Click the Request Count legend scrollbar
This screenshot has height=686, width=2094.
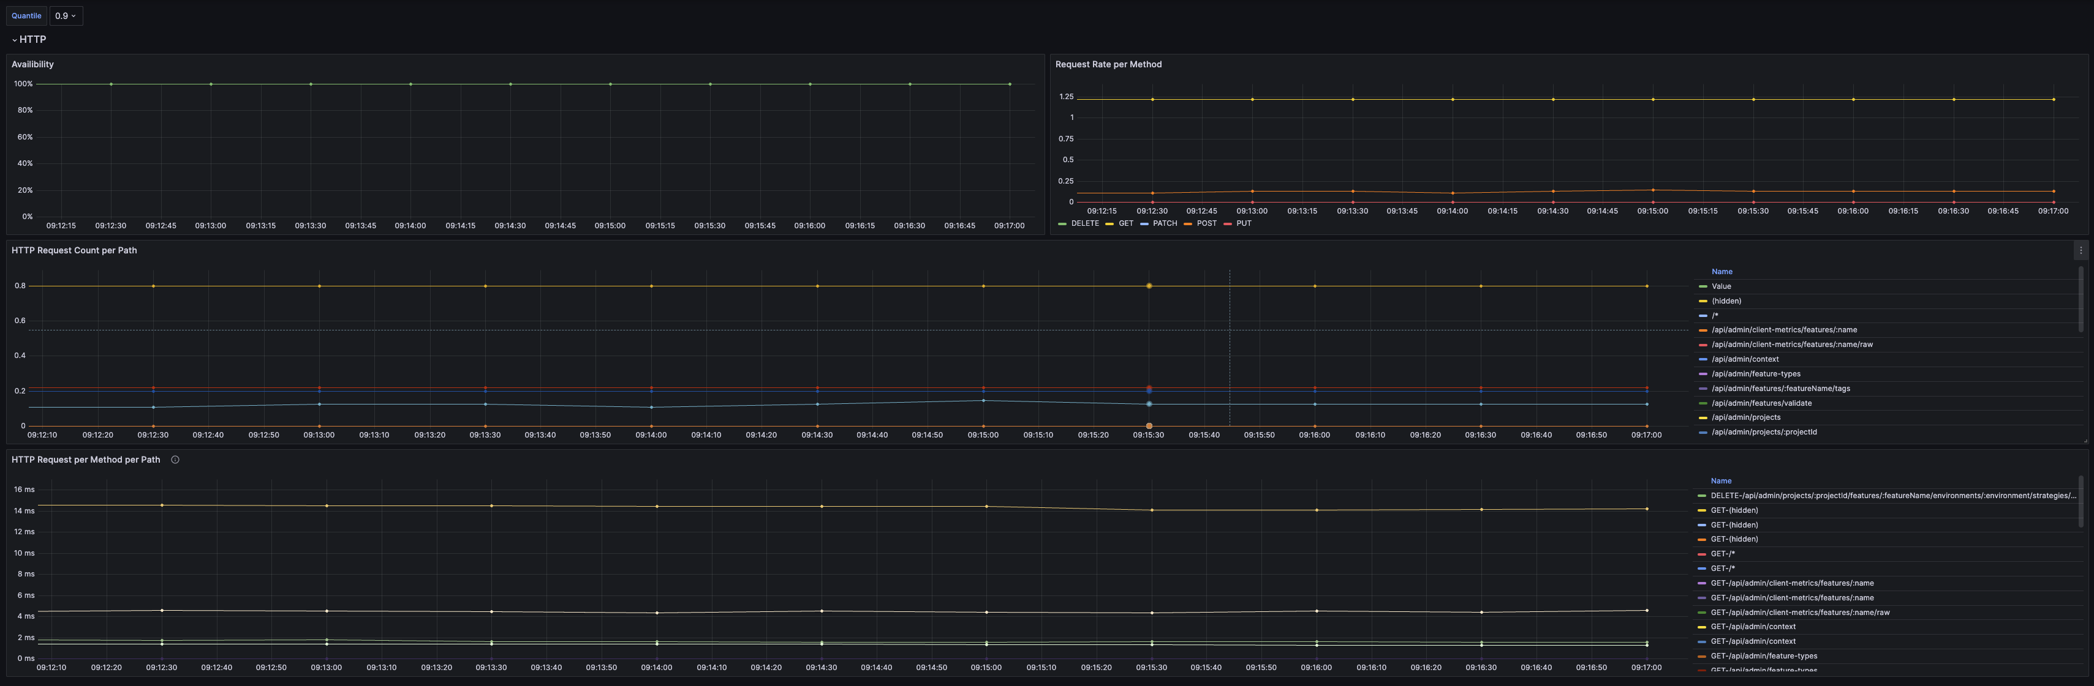tap(2080, 300)
